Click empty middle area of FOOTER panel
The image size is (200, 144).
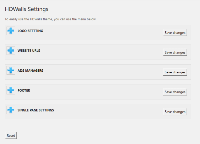click(x=100, y=92)
